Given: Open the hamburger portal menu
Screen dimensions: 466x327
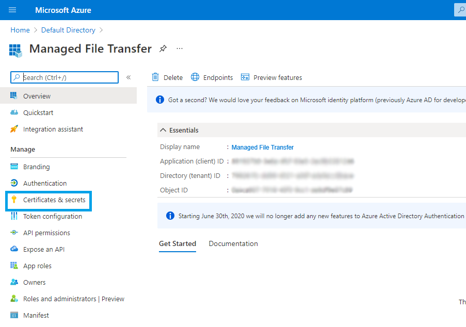Looking at the screenshot, I should (x=12, y=10).
